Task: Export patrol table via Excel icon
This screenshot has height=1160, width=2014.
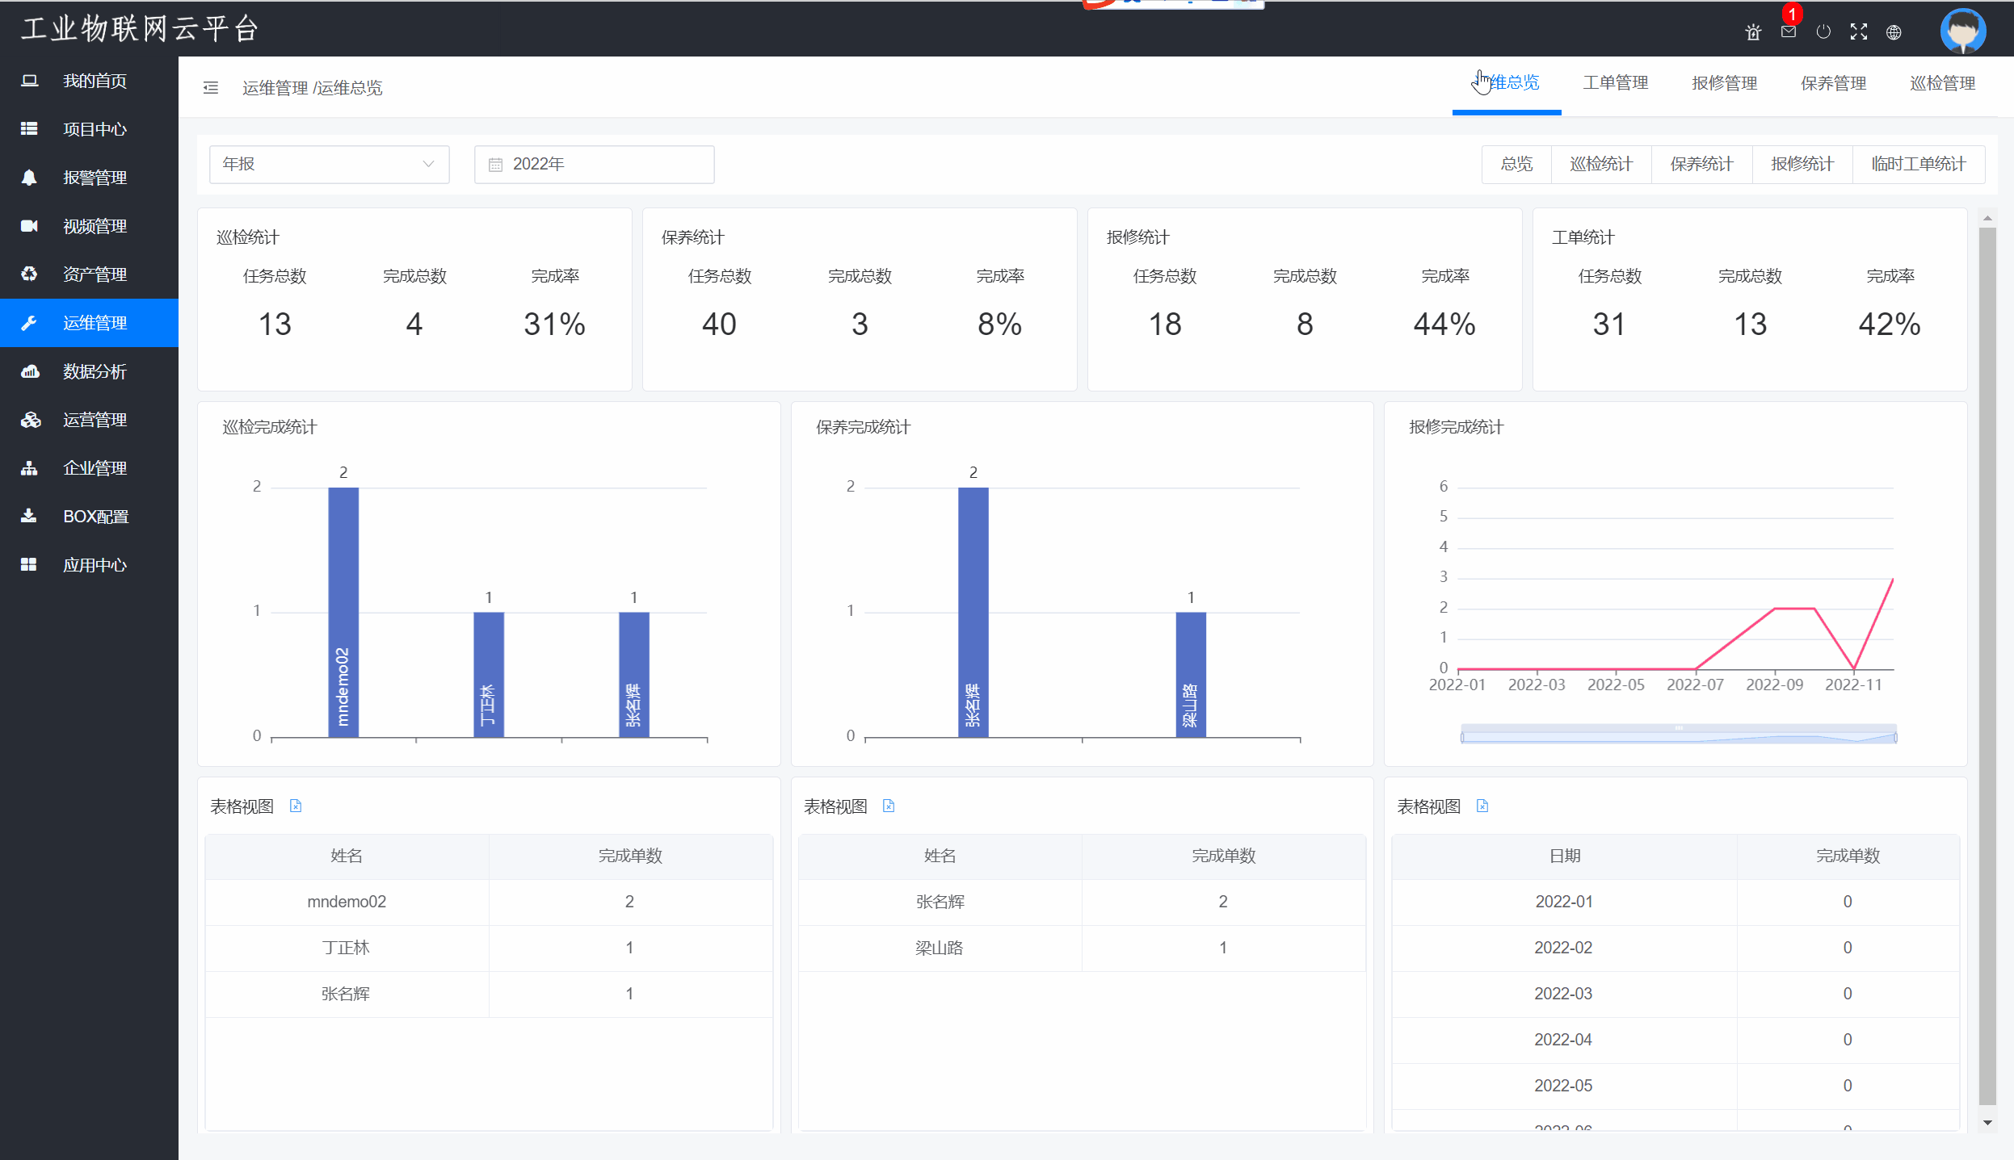Action: coord(296,806)
